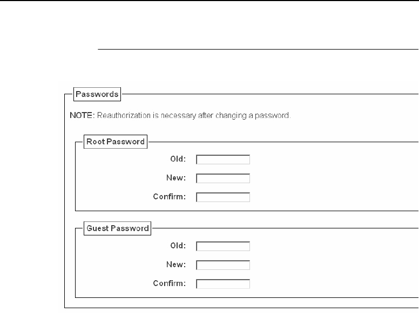The height and width of the screenshot is (313, 419).
Task: Click the "New:" label under Guest Password
Action: point(177,265)
